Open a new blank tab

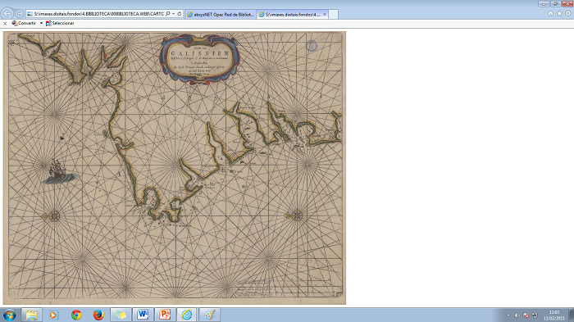click(x=333, y=15)
